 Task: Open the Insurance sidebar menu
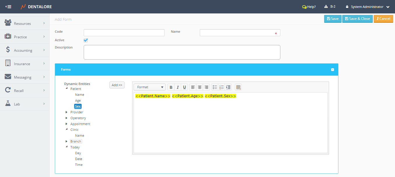[x=25, y=64]
